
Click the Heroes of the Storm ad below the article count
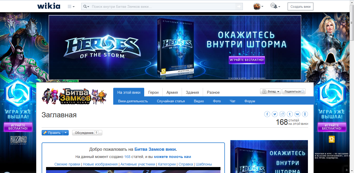point(269,156)
